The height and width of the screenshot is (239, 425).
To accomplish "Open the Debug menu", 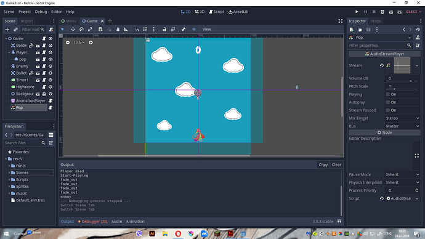I will coord(41,12).
